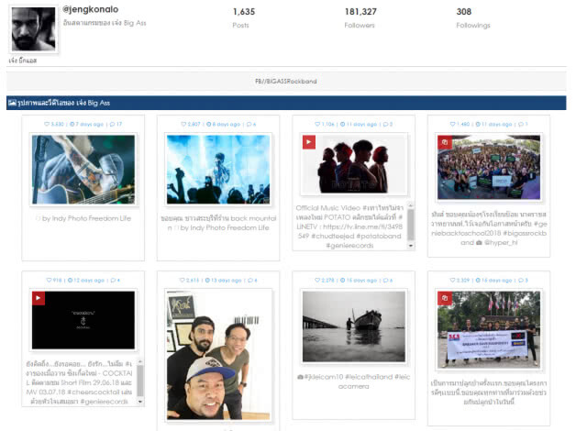Click the heart likes icon on 7 days ago post
The height and width of the screenshot is (431, 587).
coord(47,124)
